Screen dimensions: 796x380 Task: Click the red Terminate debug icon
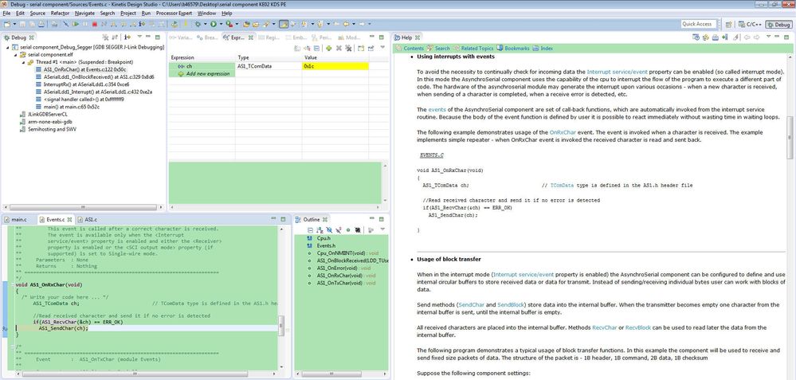coord(95,24)
